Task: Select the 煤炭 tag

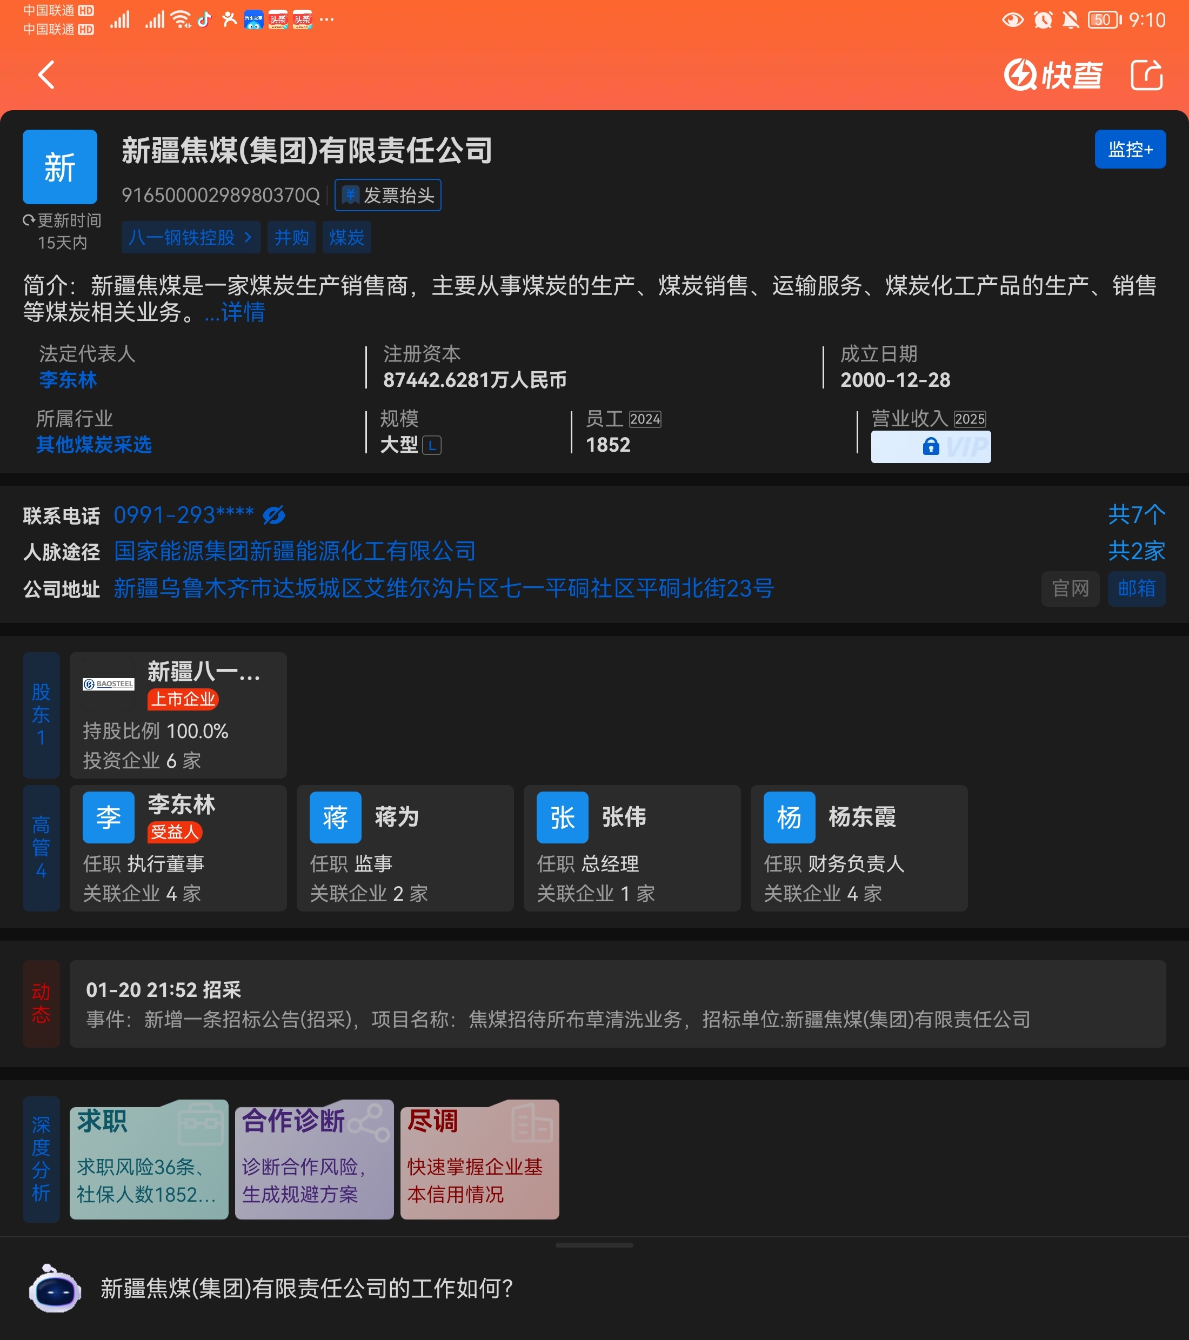Action: click(x=346, y=237)
